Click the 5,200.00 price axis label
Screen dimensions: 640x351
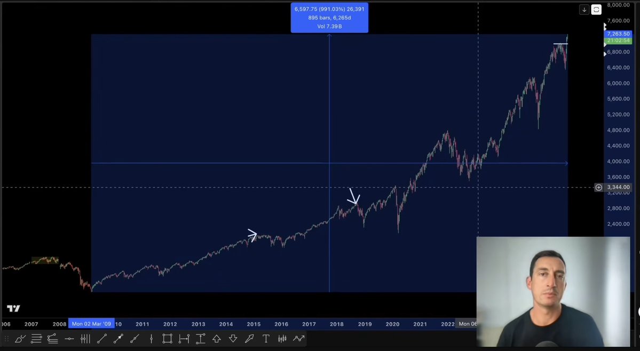(618, 114)
